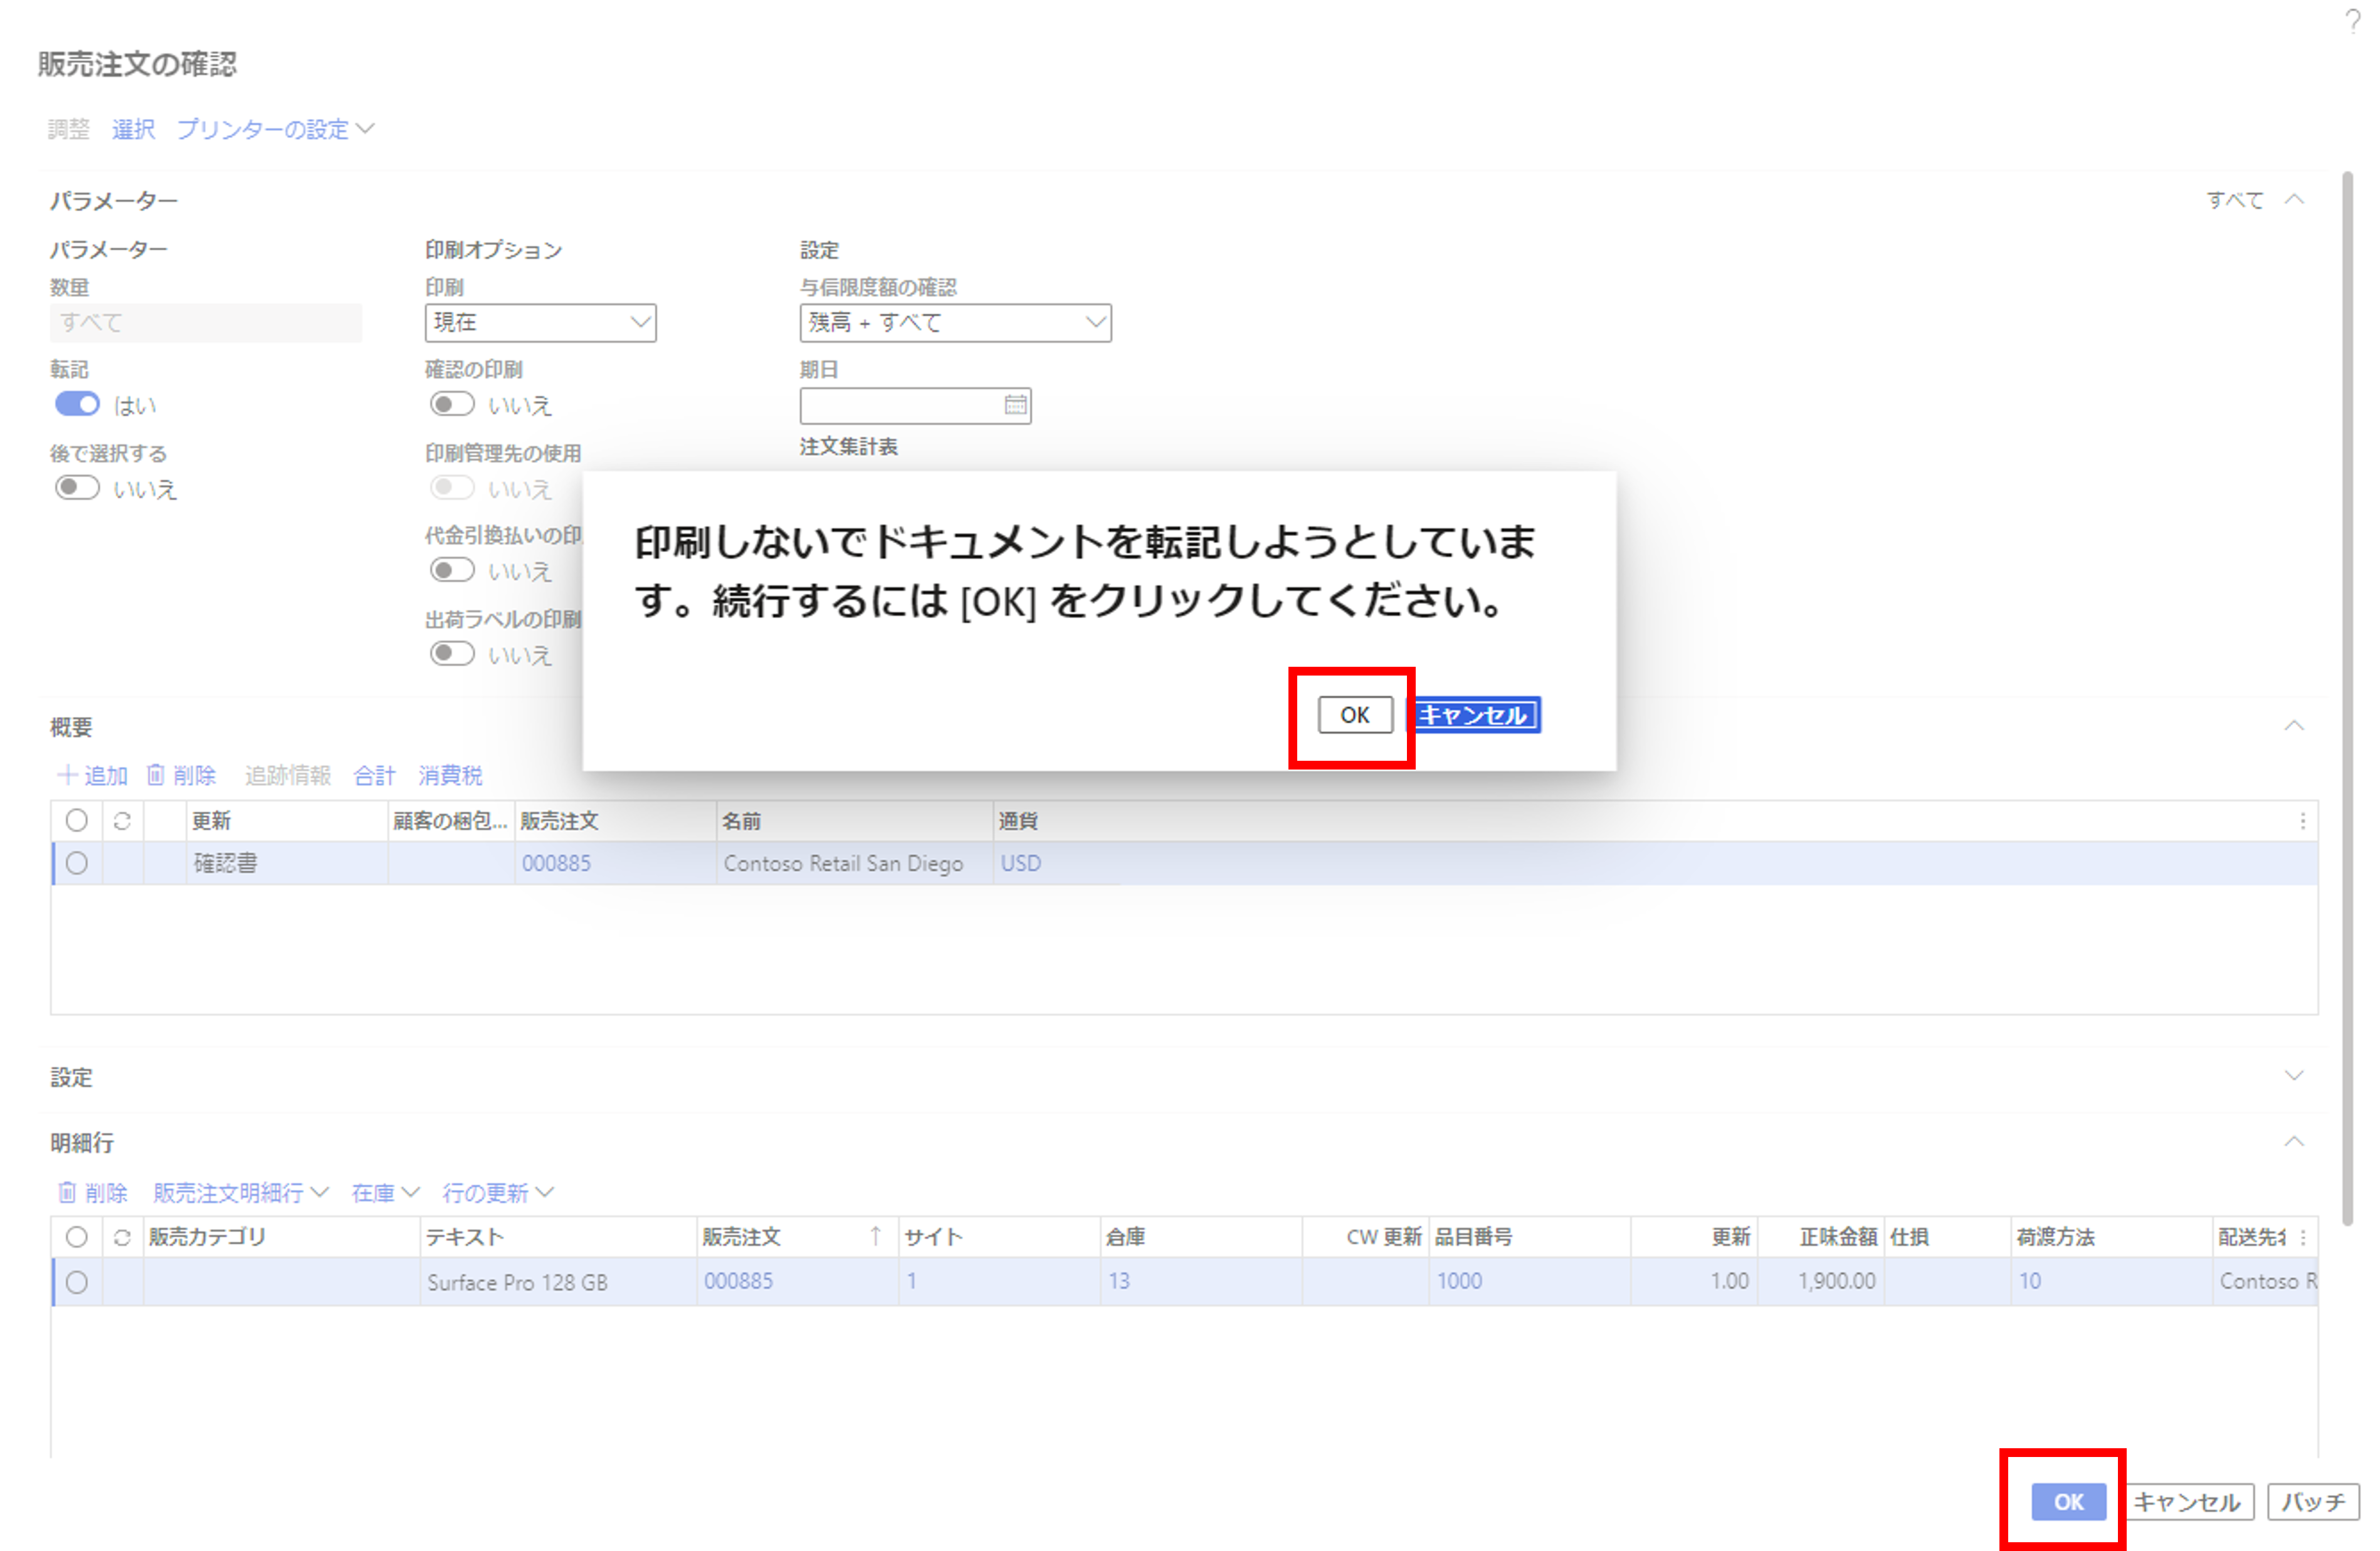Open the help question mark icon
The image size is (2380, 1551).
pos(2353,20)
